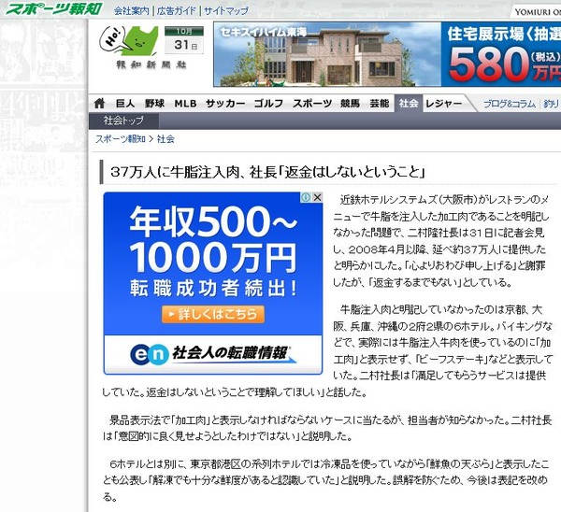Open the レジャー navigation tab
561x512 pixels.
pos(443,104)
